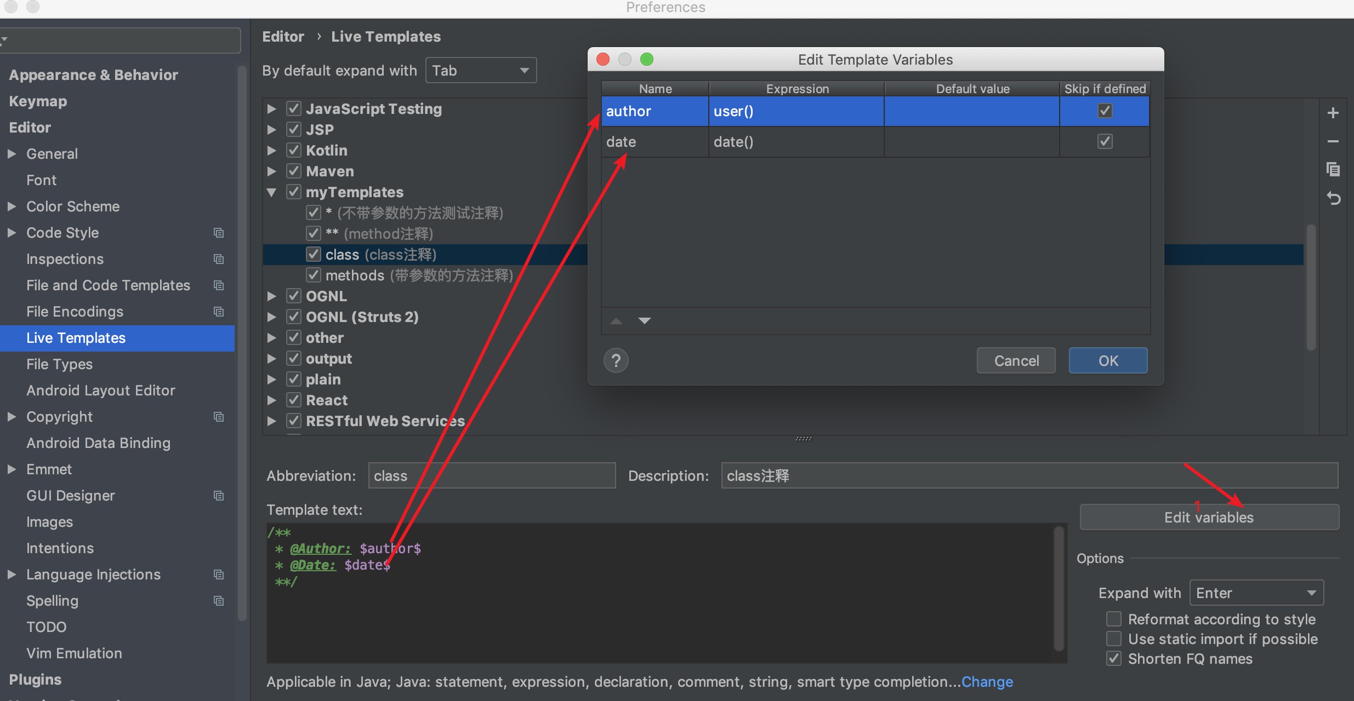
Task: Toggle Shorten FQ names checkbox
Action: [1113, 658]
